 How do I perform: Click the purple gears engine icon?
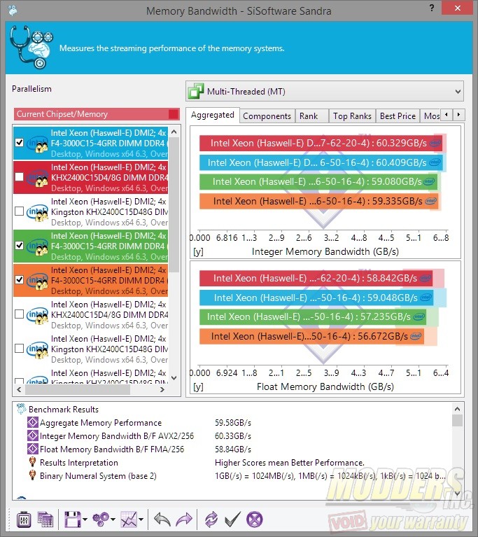(101, 519)
